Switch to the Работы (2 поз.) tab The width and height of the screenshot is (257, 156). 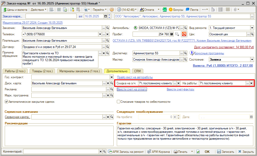pos(15,71)
